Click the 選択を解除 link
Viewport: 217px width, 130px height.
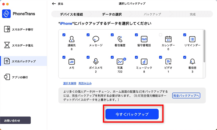point(70,83)
